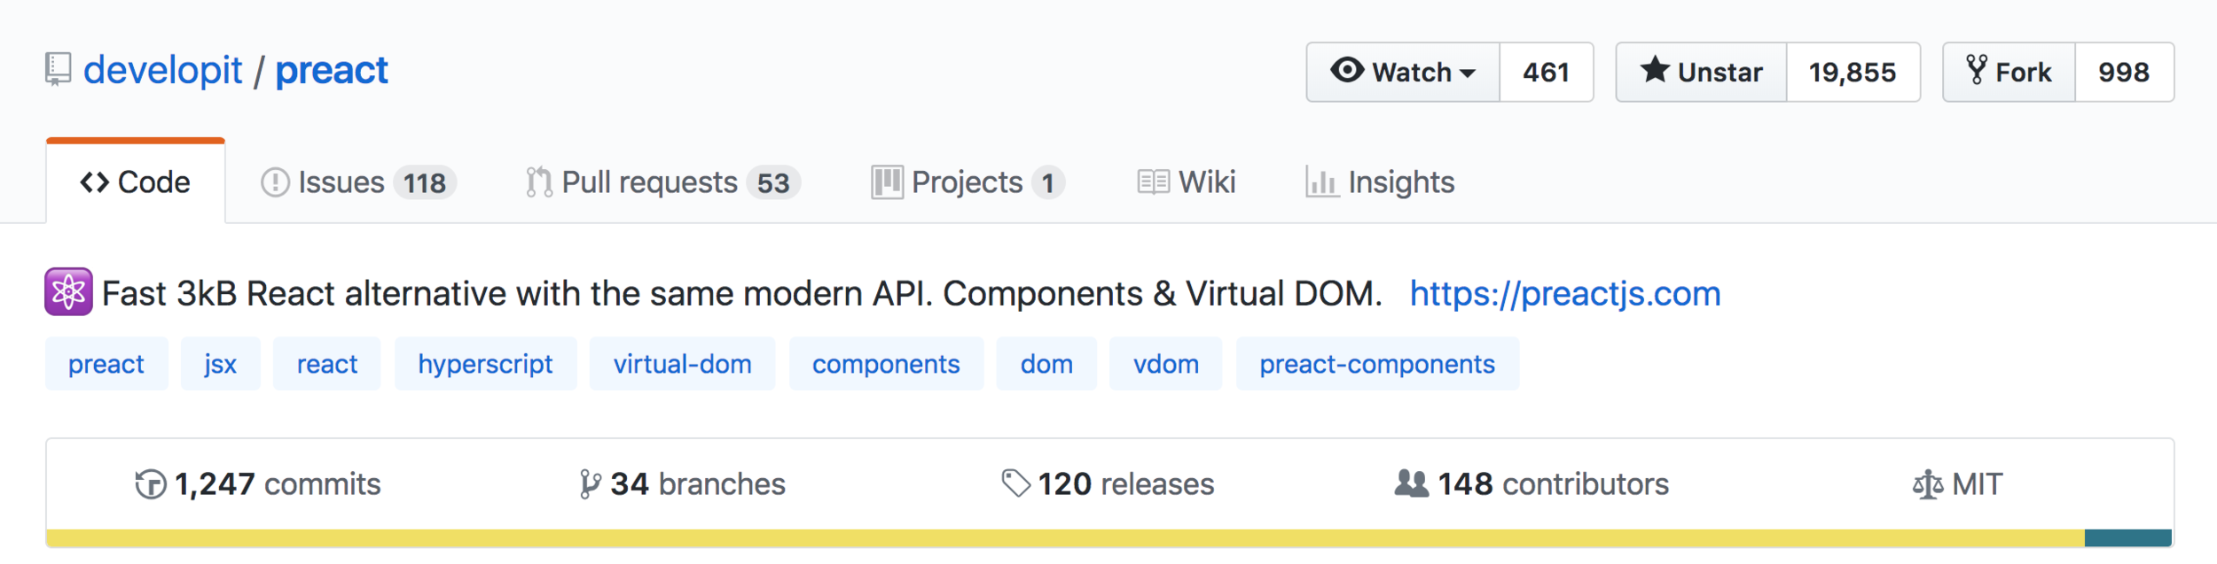This screenshot has height=564, width=2217.
Task: Click the eye icon in Watch
Action: [1347, 70]
